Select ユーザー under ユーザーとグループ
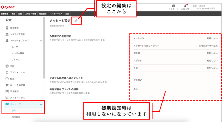This screenshot has height=122, width=222. click(x=16, y=47)
